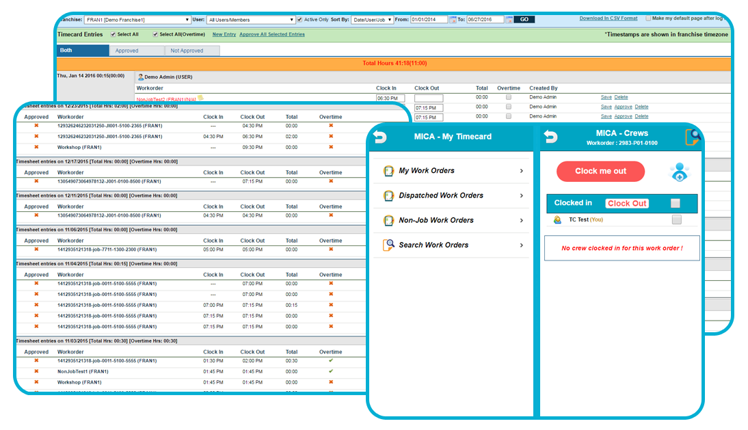
Task: Tap the Non-Job Work Orders clipboard icon
Action: 388,220
